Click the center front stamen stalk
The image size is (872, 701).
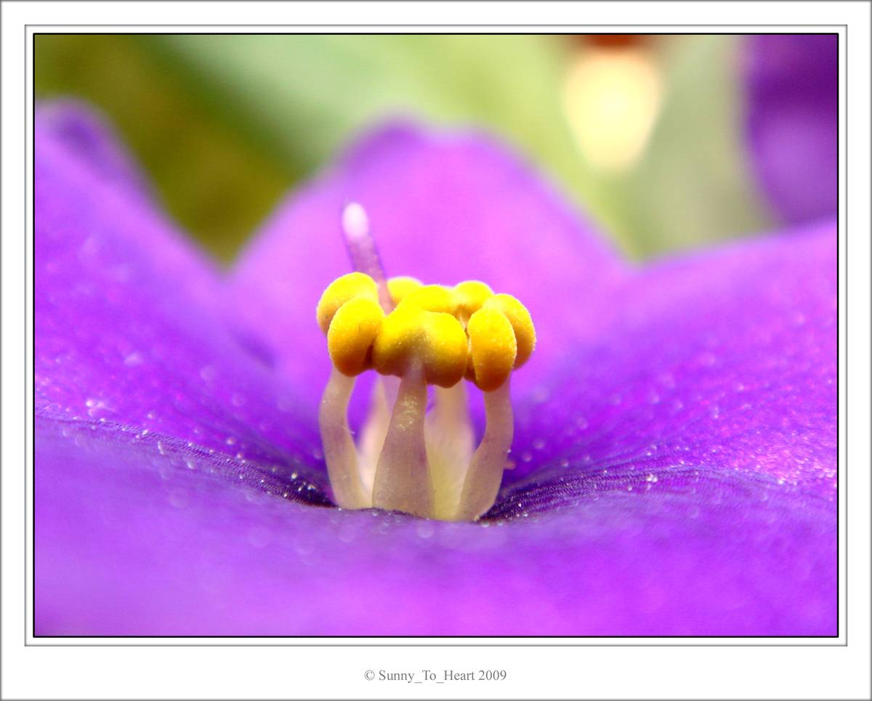404,450
